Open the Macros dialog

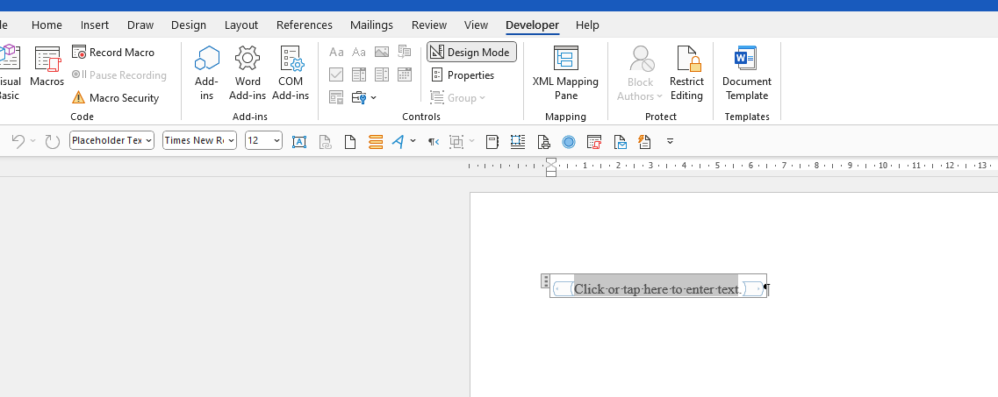coord(47,67)
